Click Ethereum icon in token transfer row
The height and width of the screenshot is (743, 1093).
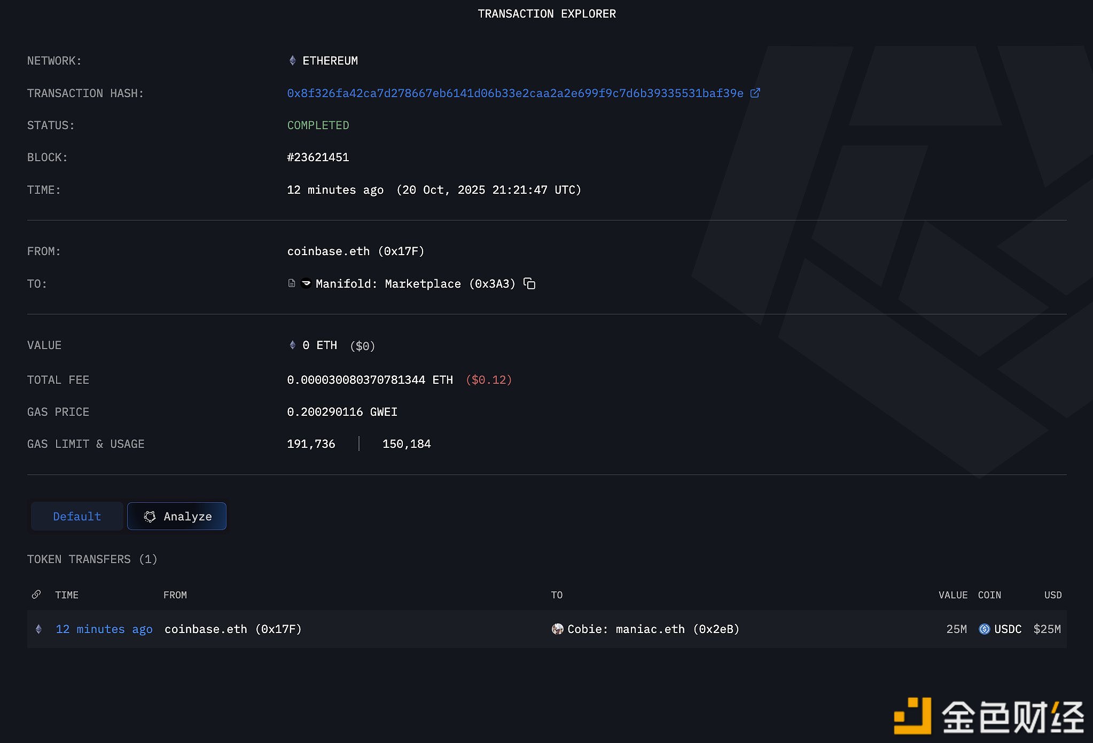pyautogui.click(x=38, y=629)
